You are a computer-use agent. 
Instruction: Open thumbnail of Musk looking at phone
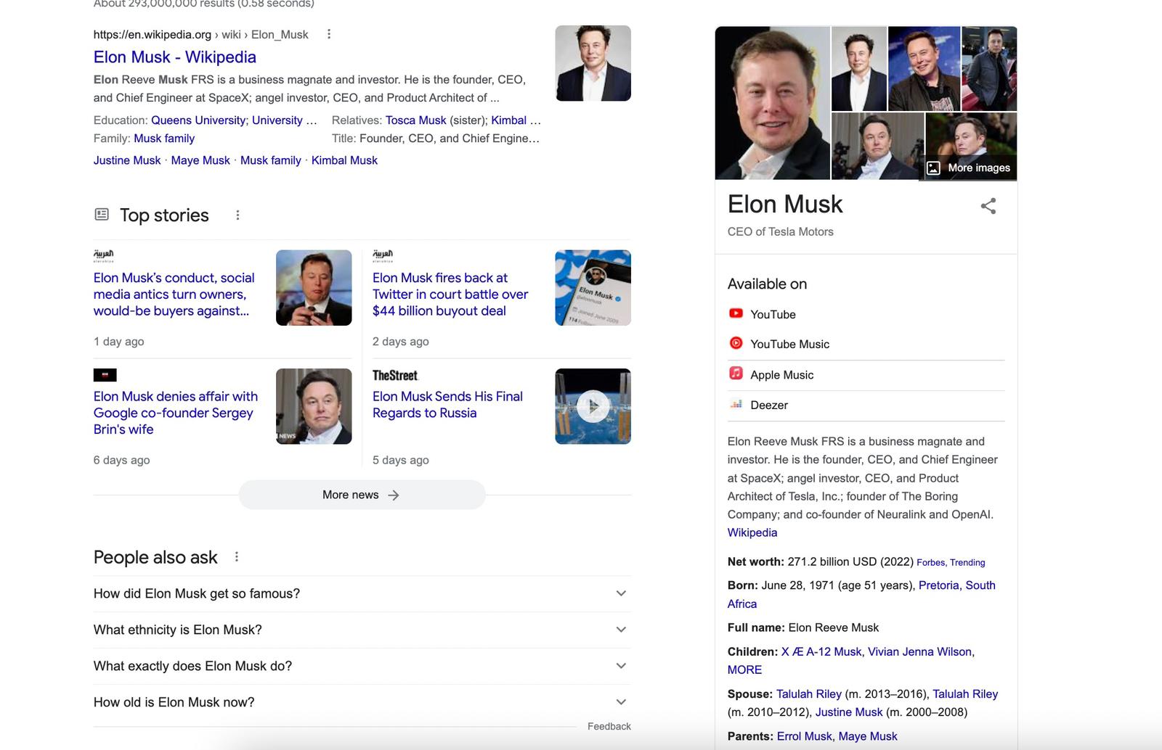pyautogui.click(x=314, y=288)
